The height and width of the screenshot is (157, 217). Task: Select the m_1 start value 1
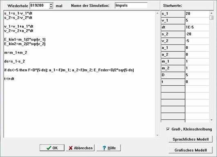(197, 62)
